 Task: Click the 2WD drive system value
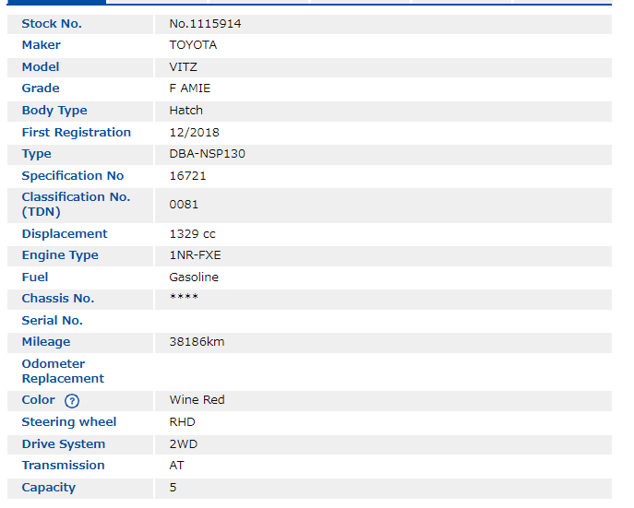click(x=184, y=444)
